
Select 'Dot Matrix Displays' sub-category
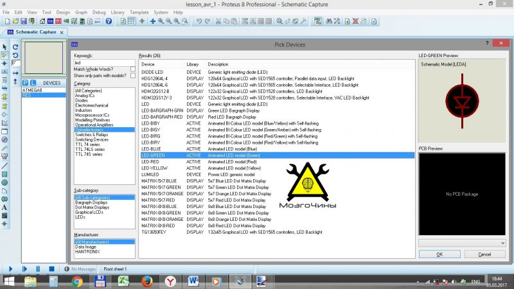tap(104, 207)
